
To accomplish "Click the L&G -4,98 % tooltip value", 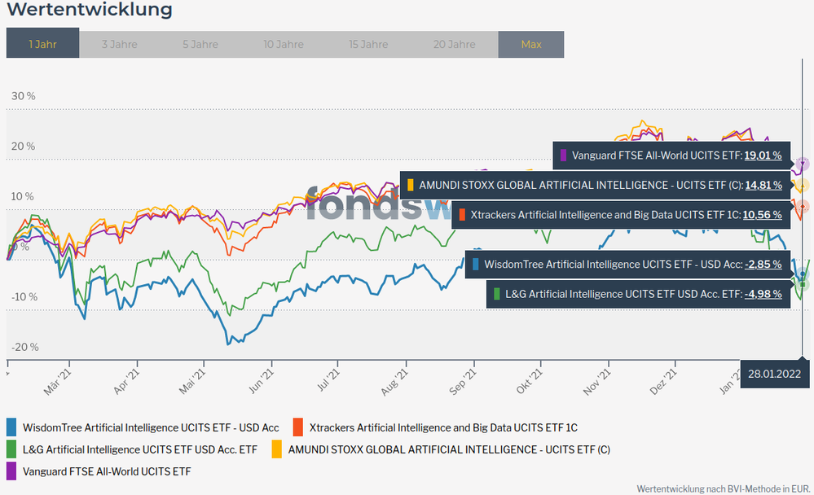I will coord(763,294).
